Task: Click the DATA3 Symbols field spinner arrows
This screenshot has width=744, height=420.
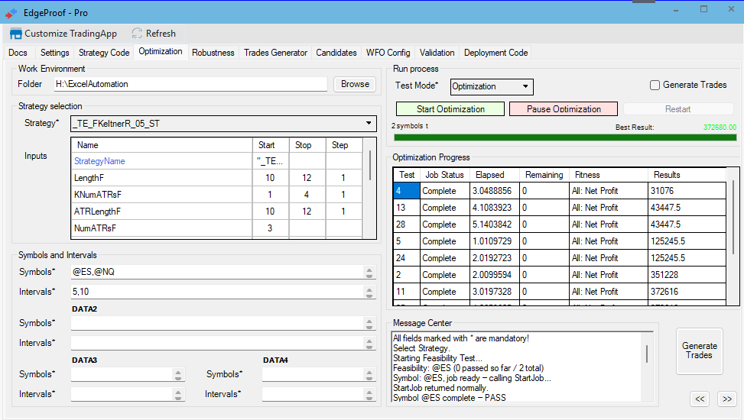Action: pos(178,375)
